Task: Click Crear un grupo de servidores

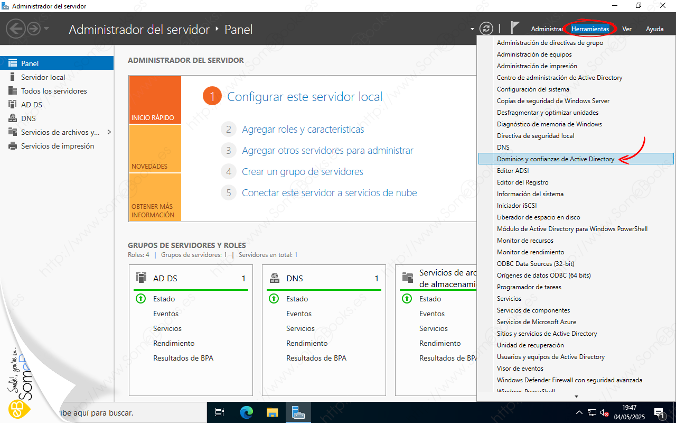Action: [x=302, y=171]
